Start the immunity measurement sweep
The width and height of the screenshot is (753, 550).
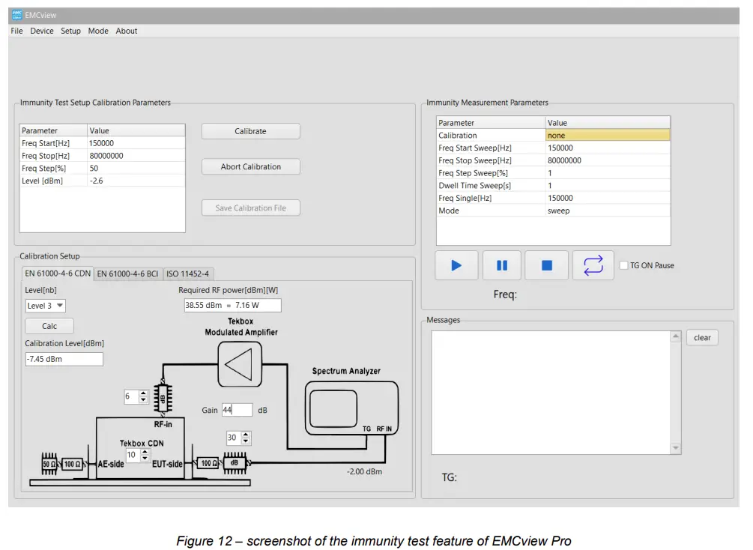tap(456, 265)
